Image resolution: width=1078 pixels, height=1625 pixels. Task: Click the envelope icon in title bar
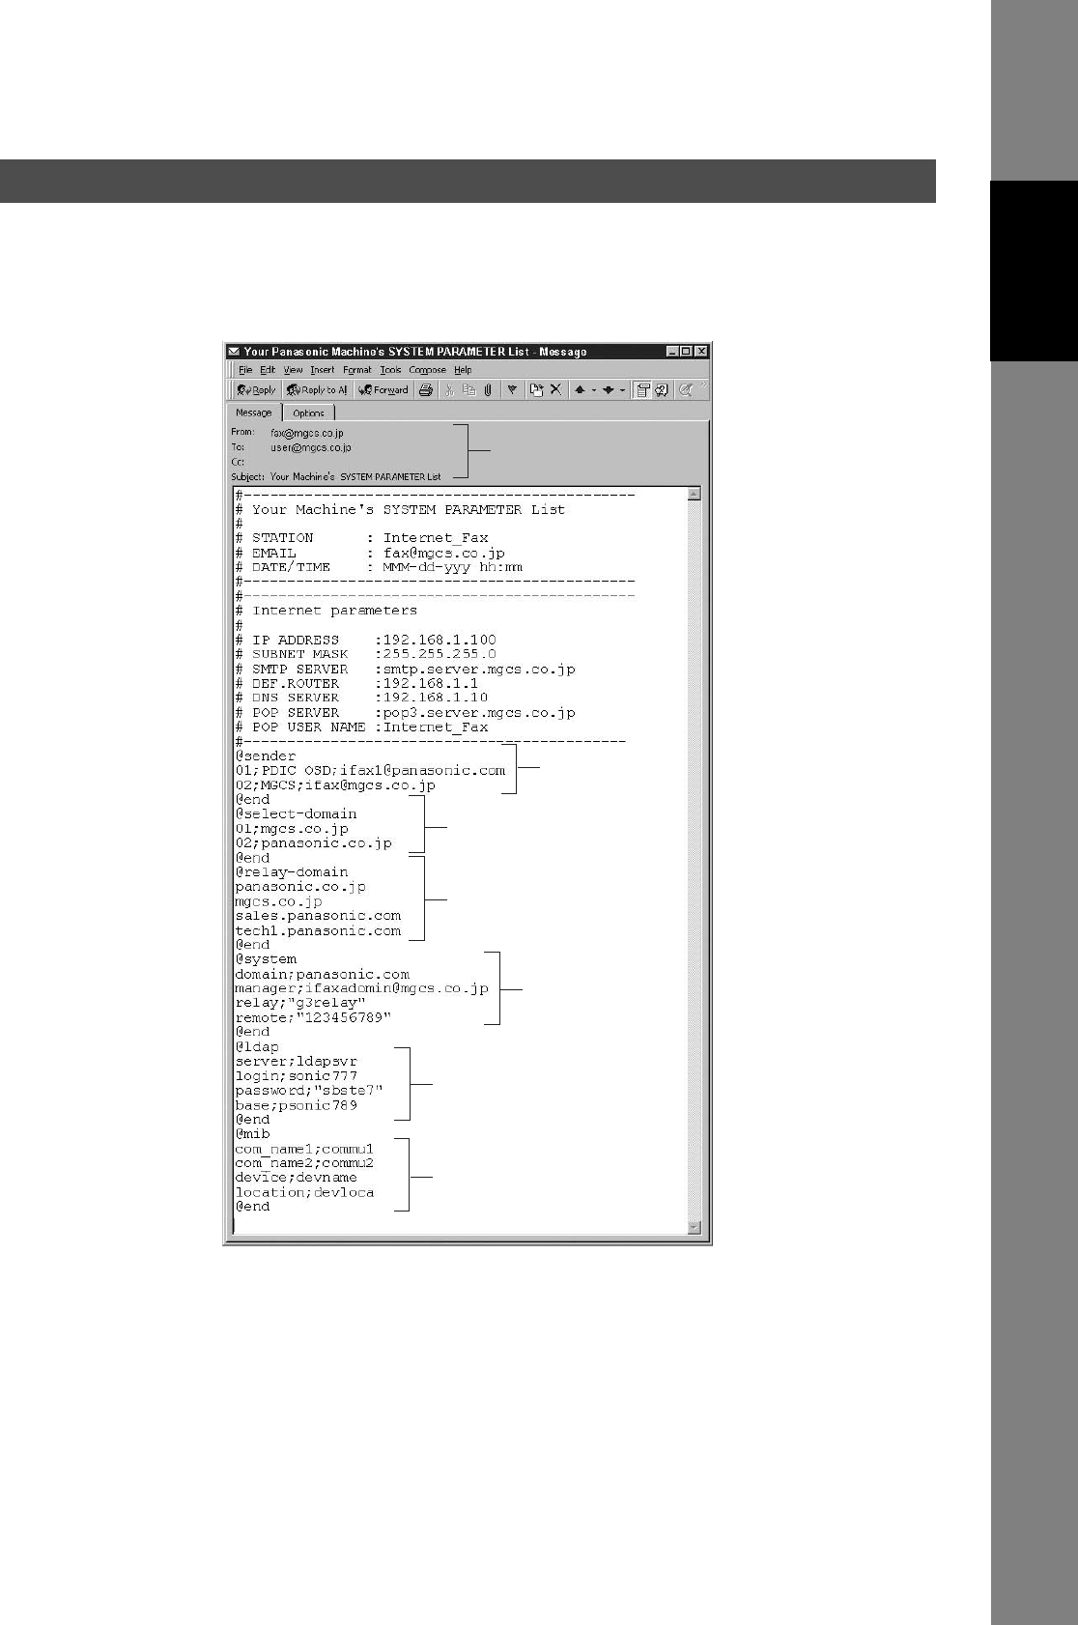(x=233, y=352)
